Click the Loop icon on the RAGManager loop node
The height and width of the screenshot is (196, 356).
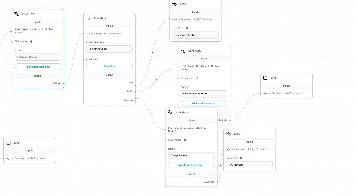point(228,134)
